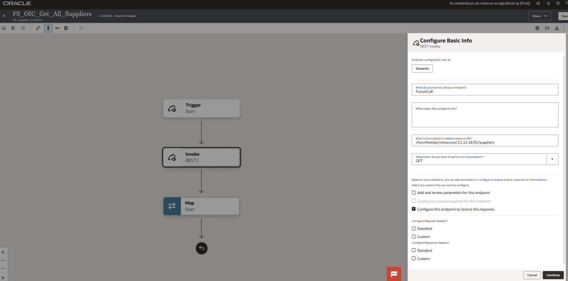Click the FS_Supplier_Creation project name

(27, 20)
